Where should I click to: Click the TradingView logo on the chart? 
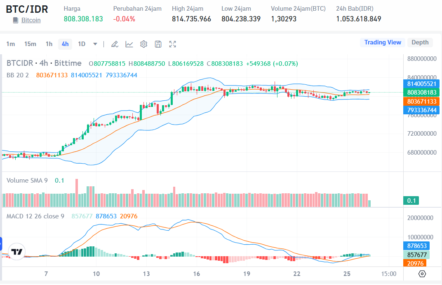(16, 252)
